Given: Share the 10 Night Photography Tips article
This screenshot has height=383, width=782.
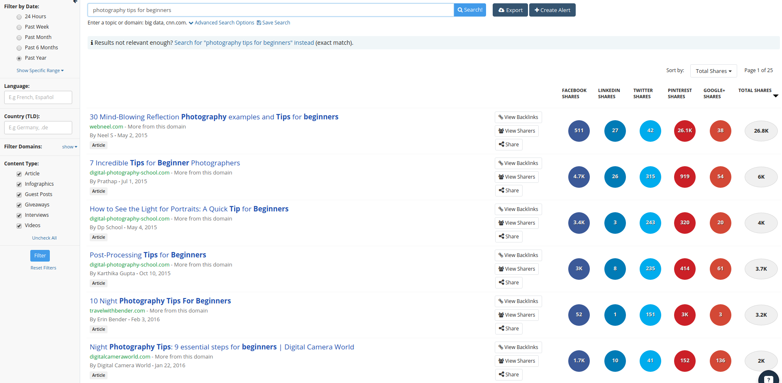Looking at the screenshot, I should pyautogui.click(x=508, y=329).
